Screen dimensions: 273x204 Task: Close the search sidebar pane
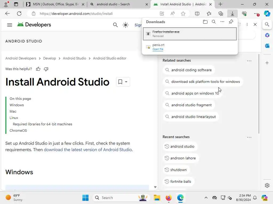(x=255, y=25)
